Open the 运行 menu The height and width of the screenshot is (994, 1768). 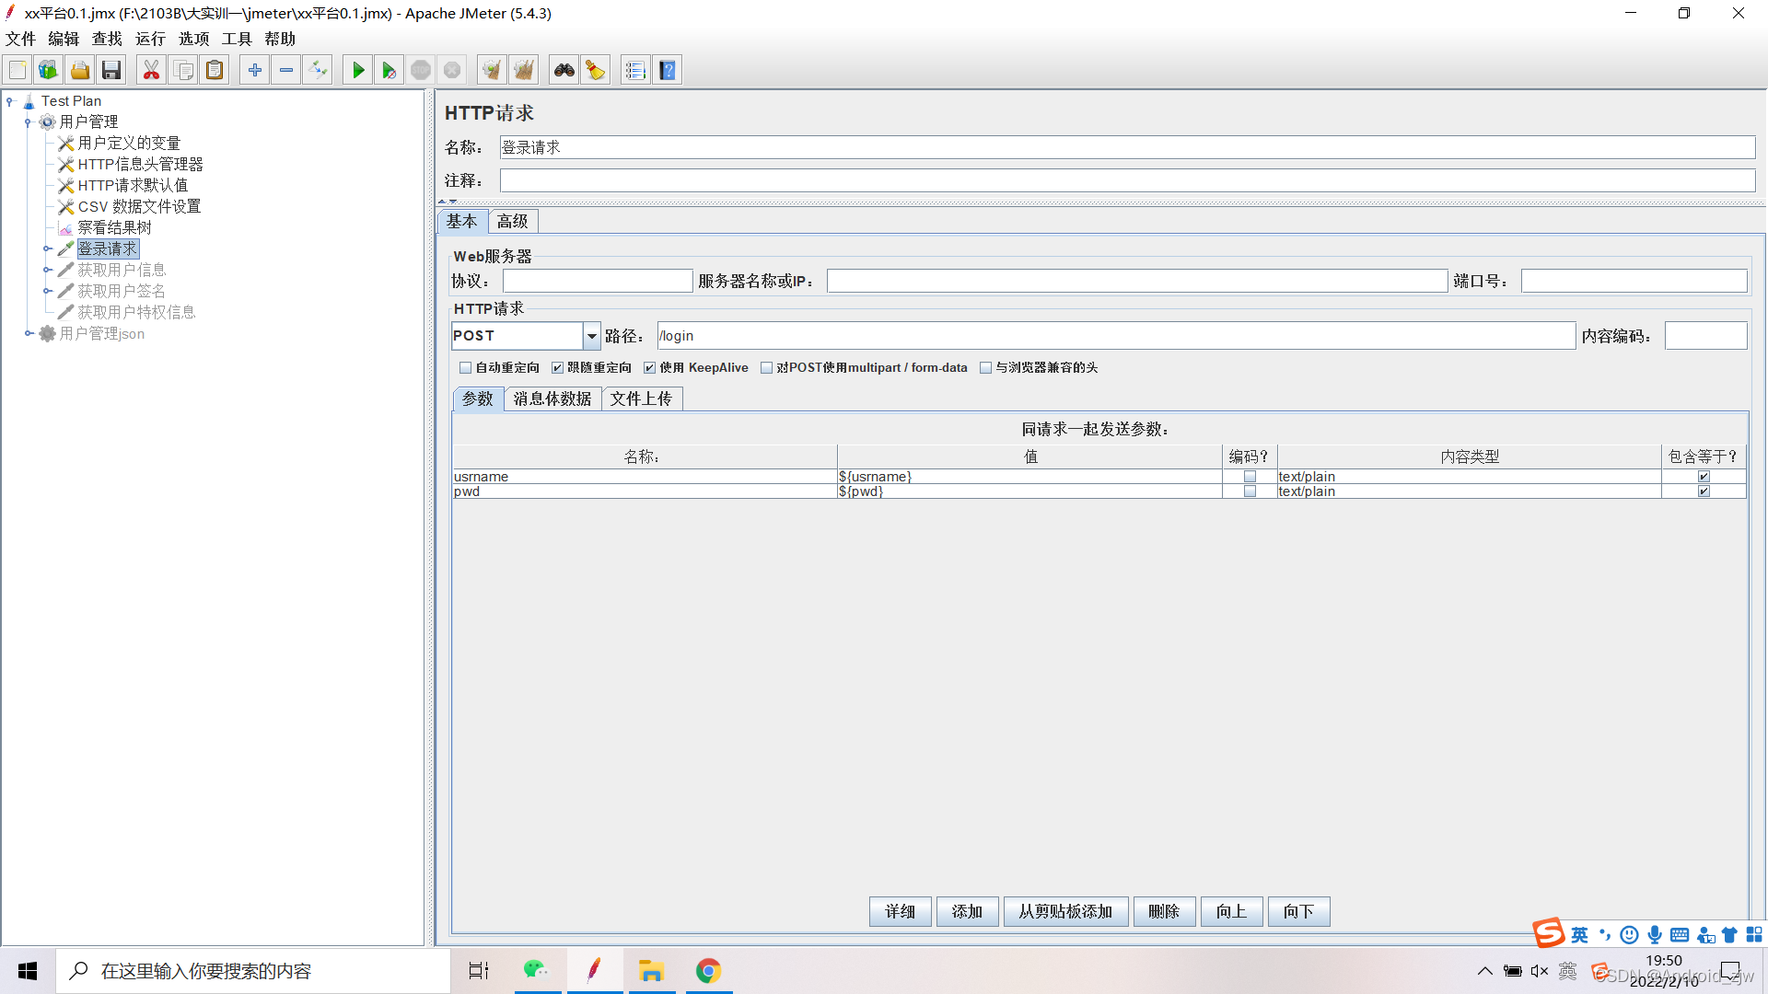[x=150, y=39]
